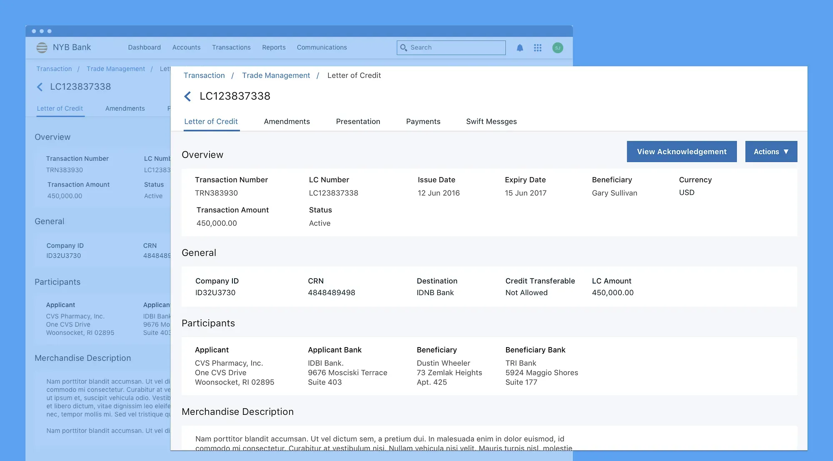Open Reports in top navigation
The height and width of the screenshot is (461, 833).
point(274,47)
